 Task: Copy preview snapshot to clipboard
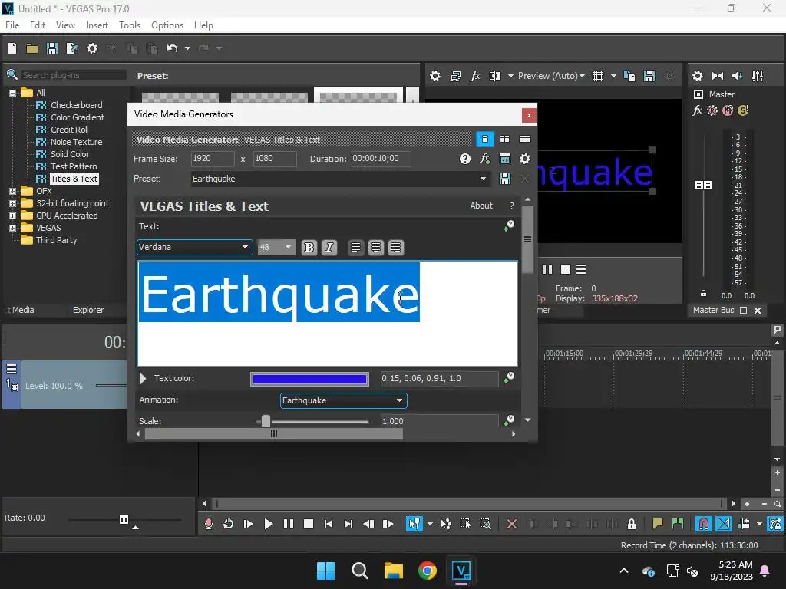(629, 76)
